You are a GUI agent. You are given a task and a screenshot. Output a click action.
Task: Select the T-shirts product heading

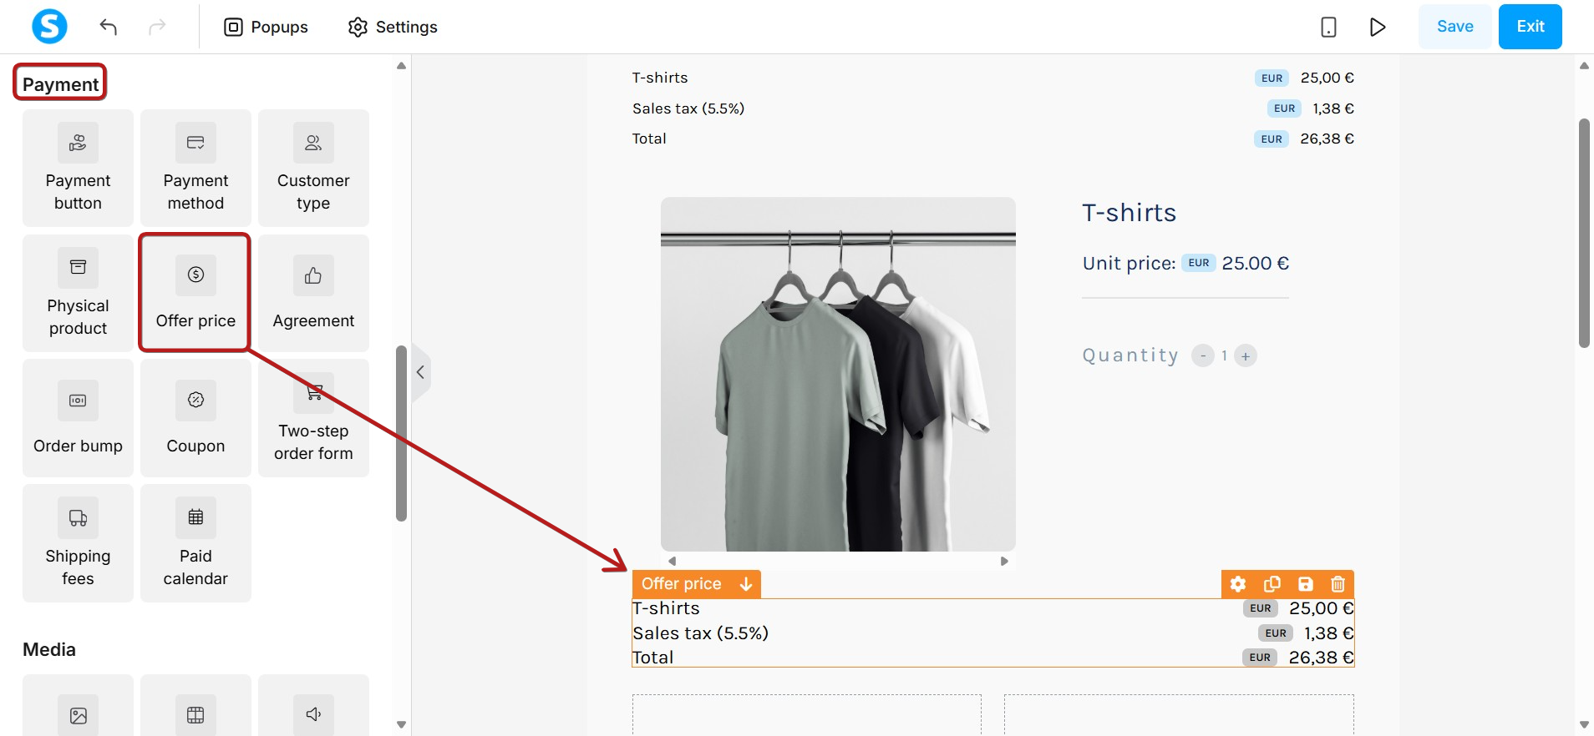tap(1129, 213)
